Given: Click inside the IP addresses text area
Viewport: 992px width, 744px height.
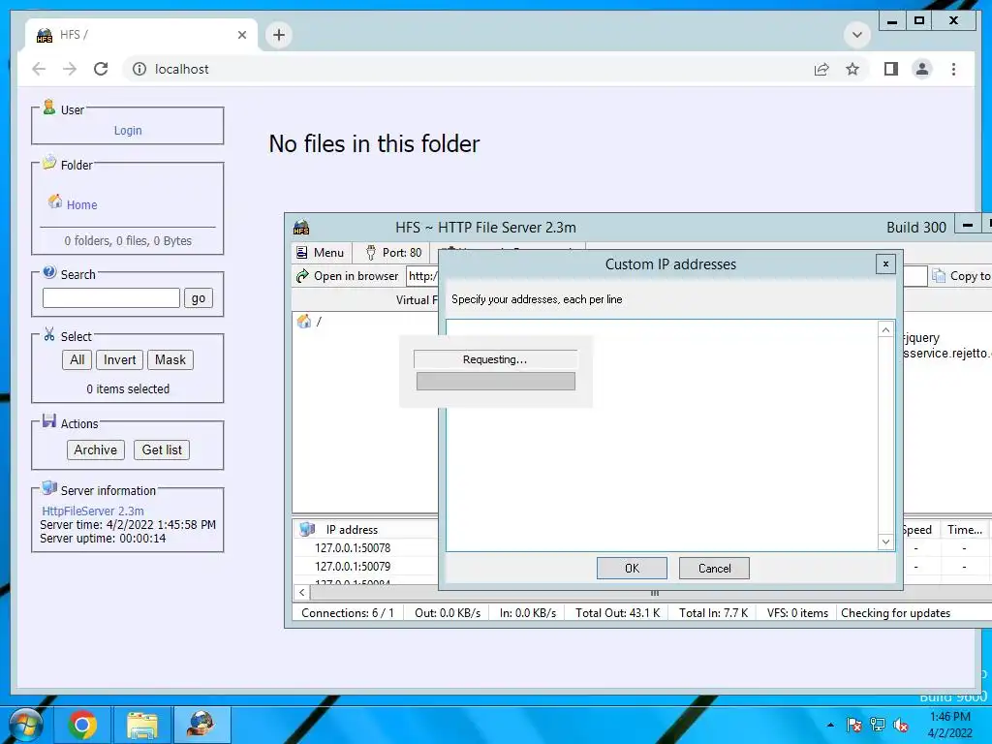Looking at the screenshot, I should pos(662,435).
